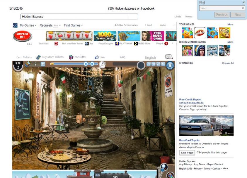Click the red Surprise Me button

point(23,36)
